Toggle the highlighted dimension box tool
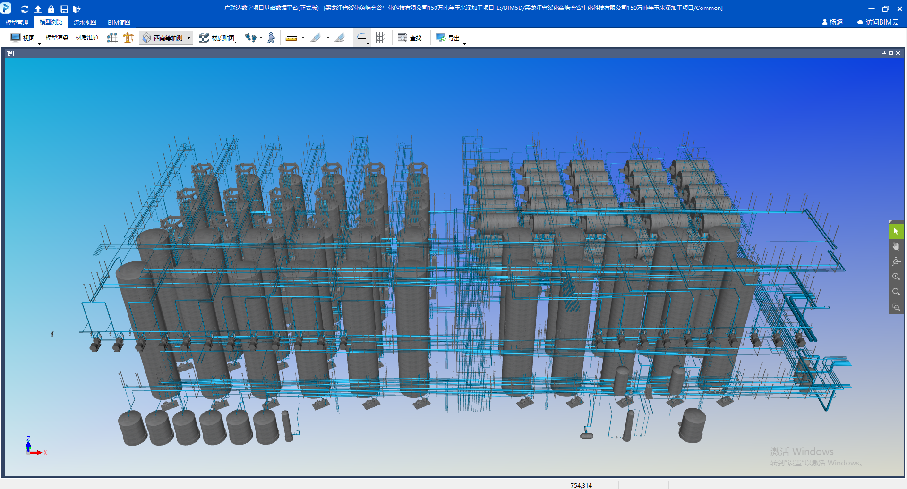 point(362,38)
